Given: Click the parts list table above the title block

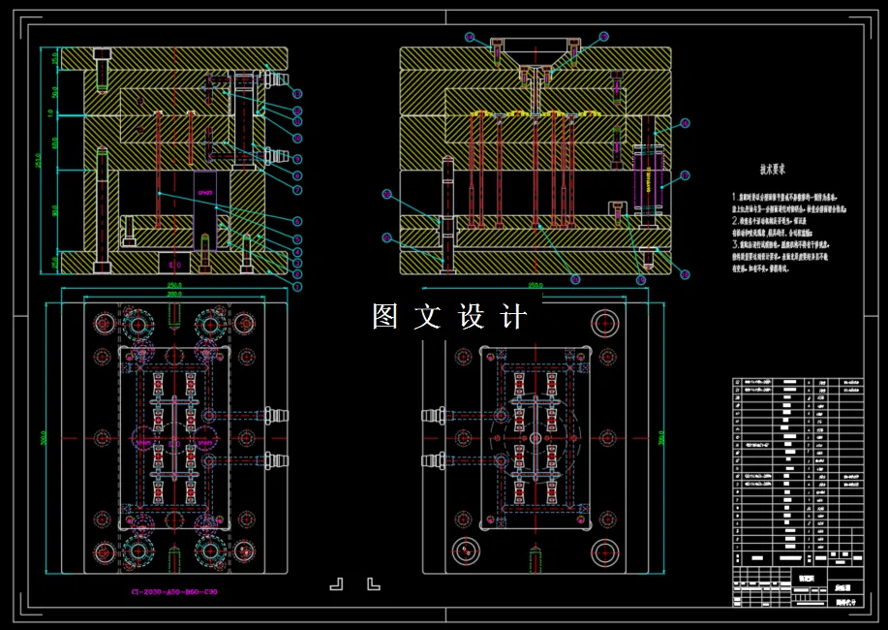Looking at the screenshot, I should [798, 472].
